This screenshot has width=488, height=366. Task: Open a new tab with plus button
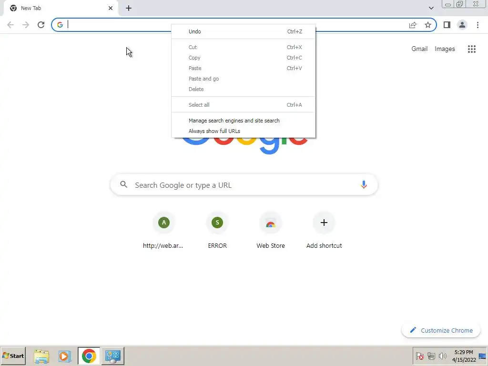129,8
